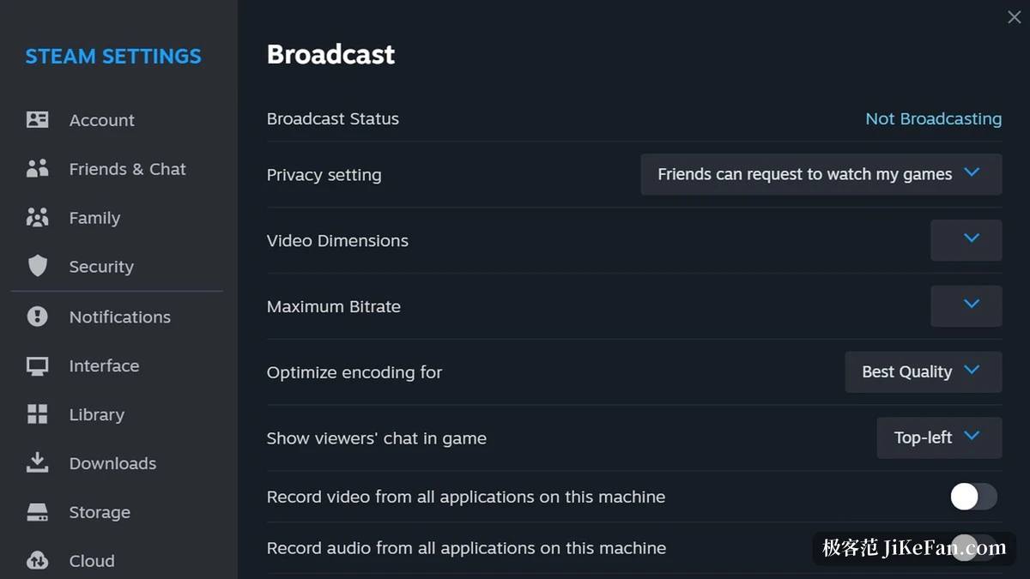Select the Storage drive icon
1030x579 pixels.
[x=38, y=513]
